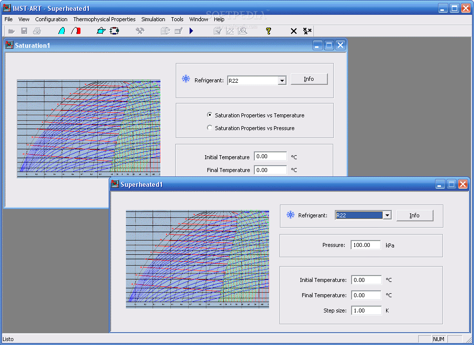Screen dimensions: 474x345
Task: Click snowflake icon in Superheated1 window
Action: coord(290,215)
